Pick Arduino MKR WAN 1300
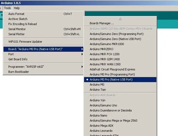 click(x=120, y=64)
